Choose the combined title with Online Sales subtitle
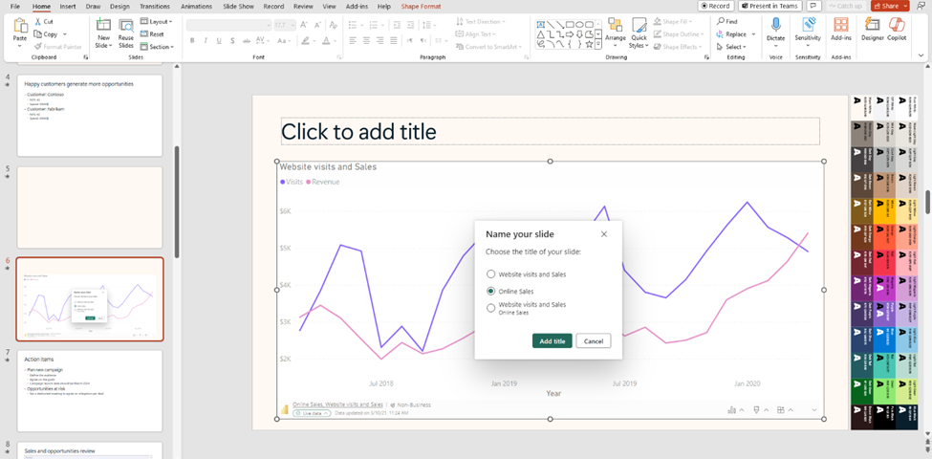 (x=490, y=308)
